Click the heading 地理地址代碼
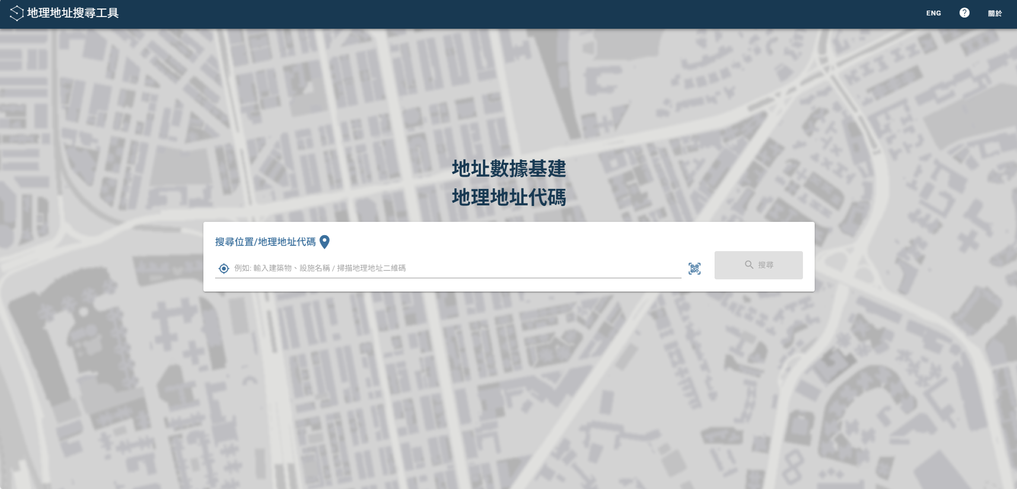The height and width of the screenshot is (489, 1017). [508, 197]
